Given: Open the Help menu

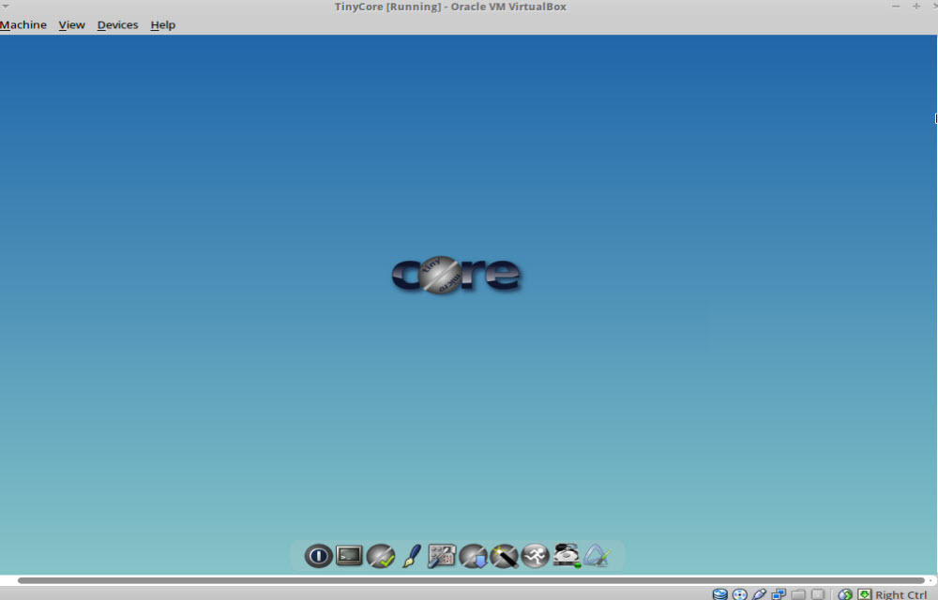Looking at the screenshot, I should click(x=162, y=24).
